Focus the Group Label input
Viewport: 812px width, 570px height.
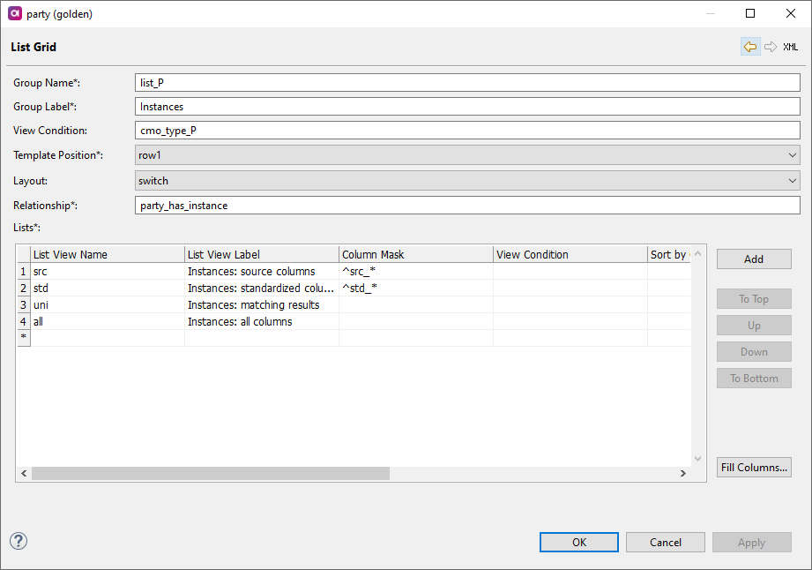point(467,107)
